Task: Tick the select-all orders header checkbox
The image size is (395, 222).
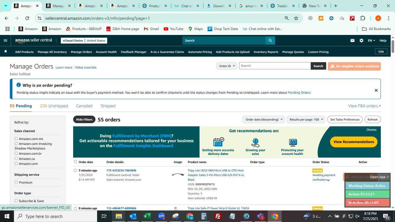Action: point(75,162)
